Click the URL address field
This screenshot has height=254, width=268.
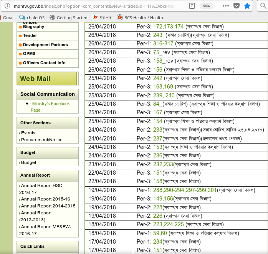[x=96, y=6]
